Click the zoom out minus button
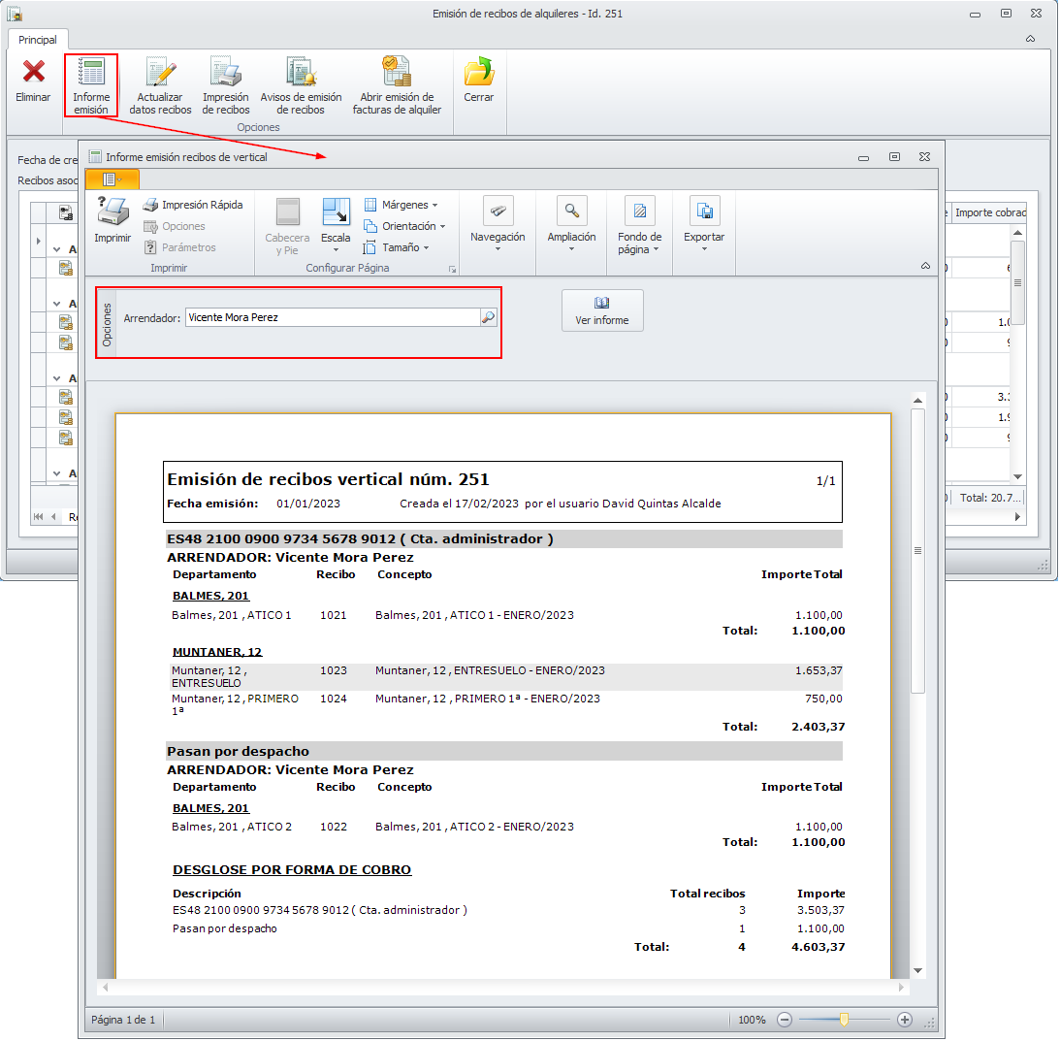The height and width of the screenshot is (1041, 1060). tap(785, 1020)
